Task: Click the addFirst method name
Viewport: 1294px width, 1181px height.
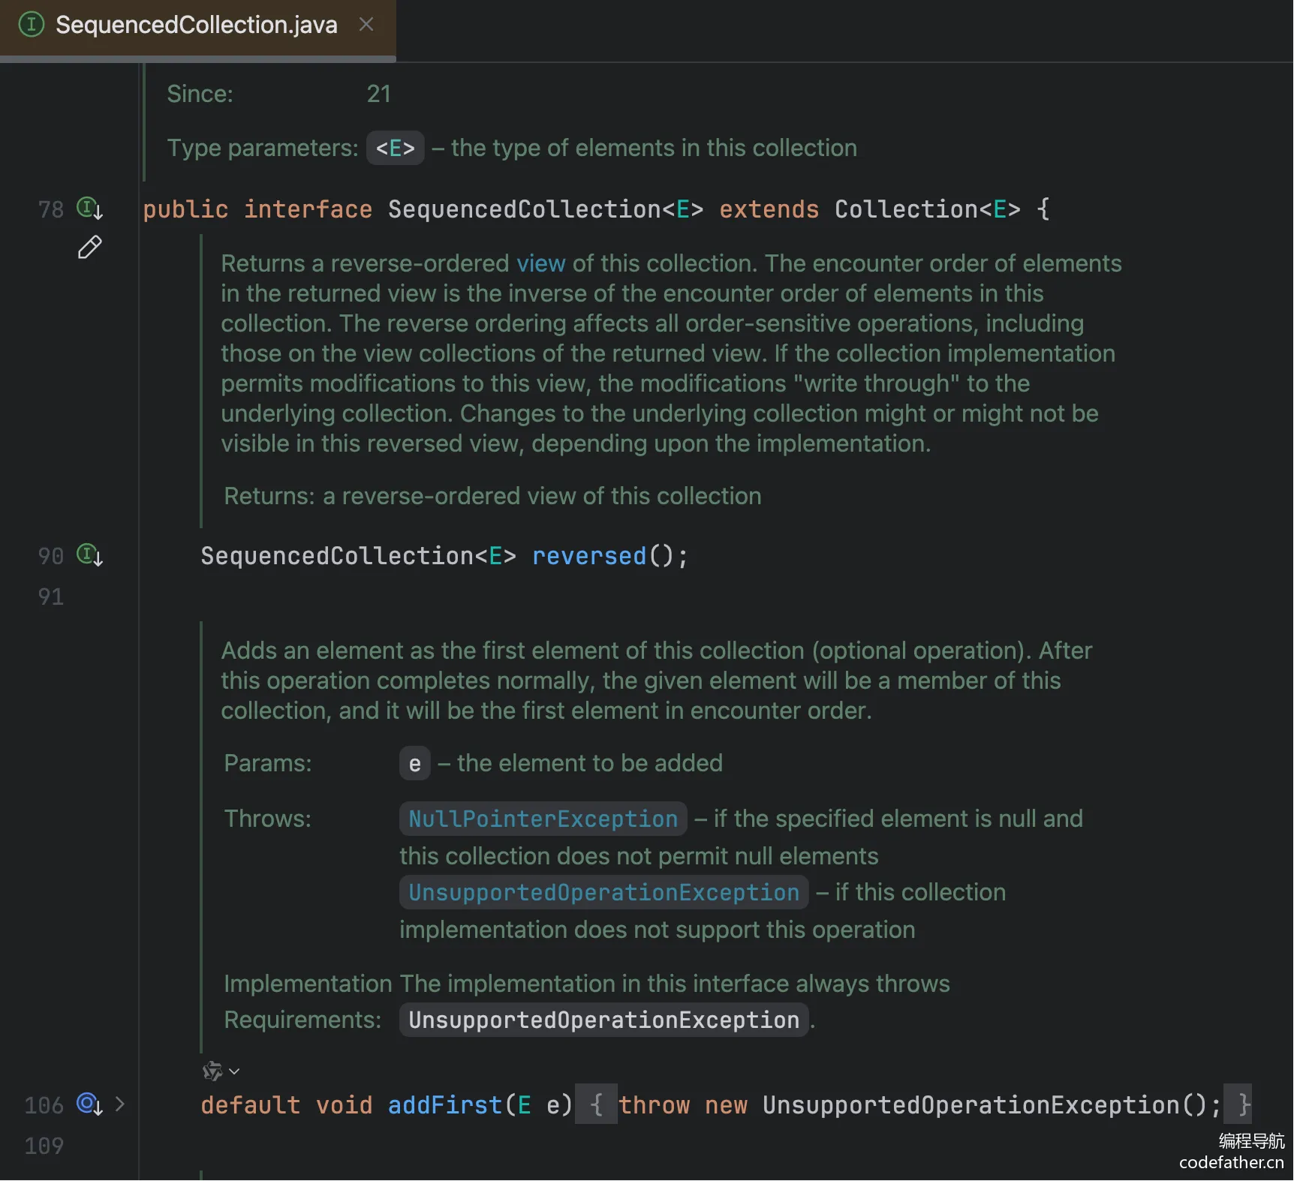Action: [444, 1105]
